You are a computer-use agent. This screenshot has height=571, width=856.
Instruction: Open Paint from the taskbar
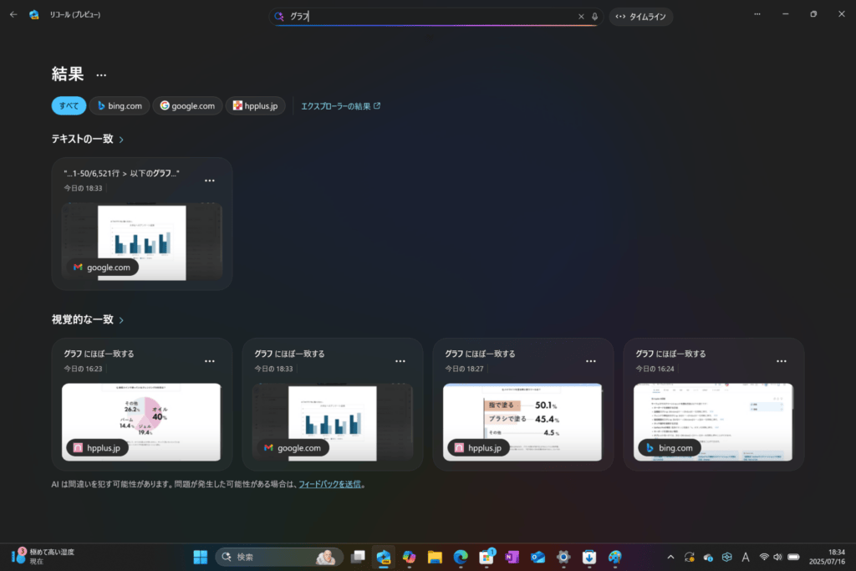pos(615,557)
